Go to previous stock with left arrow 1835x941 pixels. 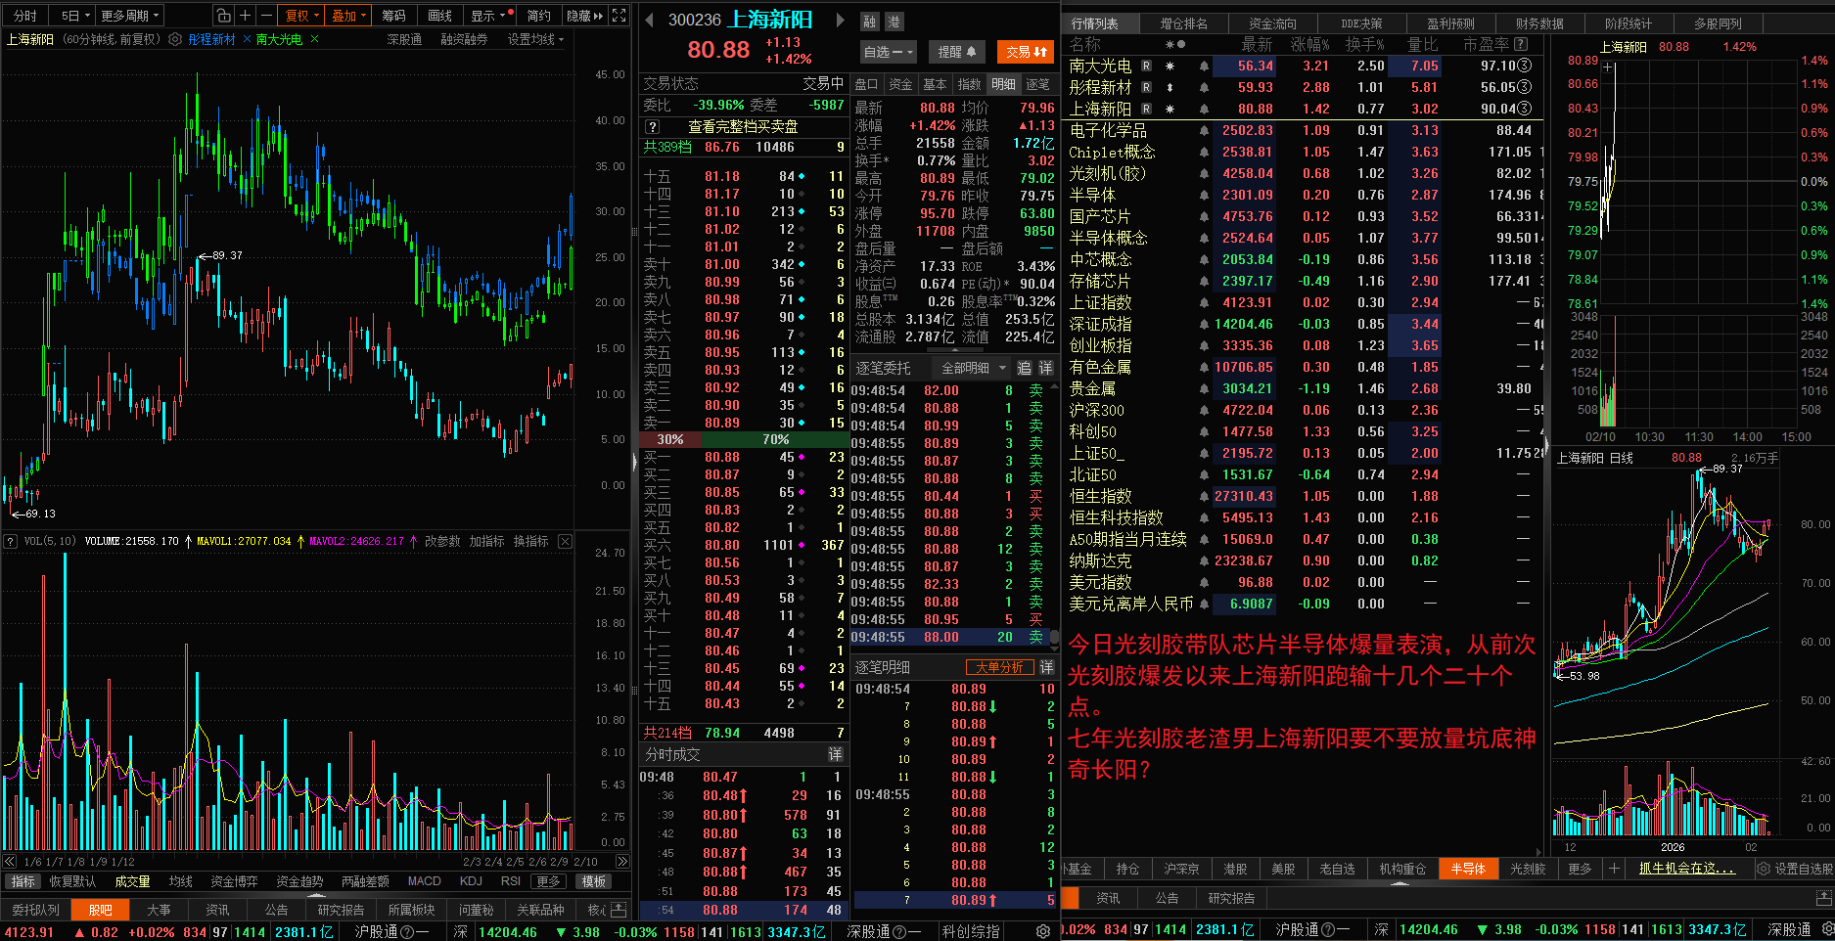pyautogui.click(x=649, y=20)
